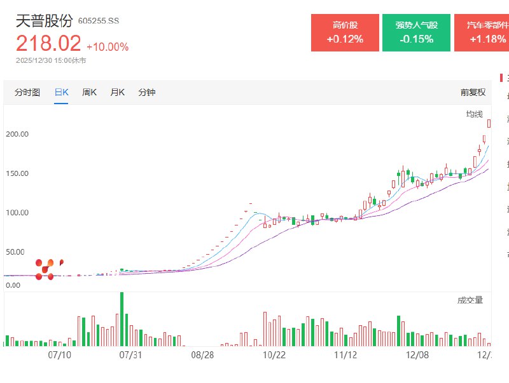
Task: Click the +10.00% change value
Action: (108, 46)
